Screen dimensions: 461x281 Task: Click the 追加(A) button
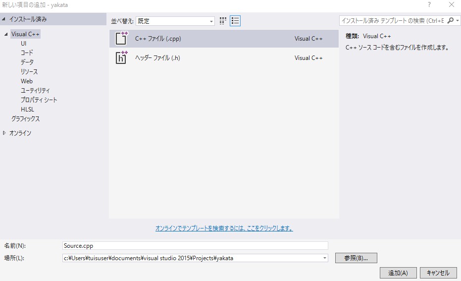point(398,273)
